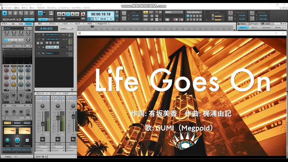
Task: Open the Main Screenset dropdown
Action: click(x=194, y=12)
